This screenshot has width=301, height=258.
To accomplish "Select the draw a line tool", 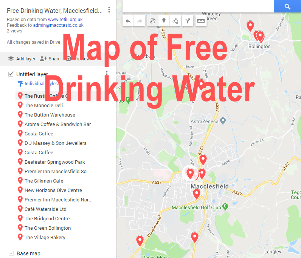I will click(175, 21).
